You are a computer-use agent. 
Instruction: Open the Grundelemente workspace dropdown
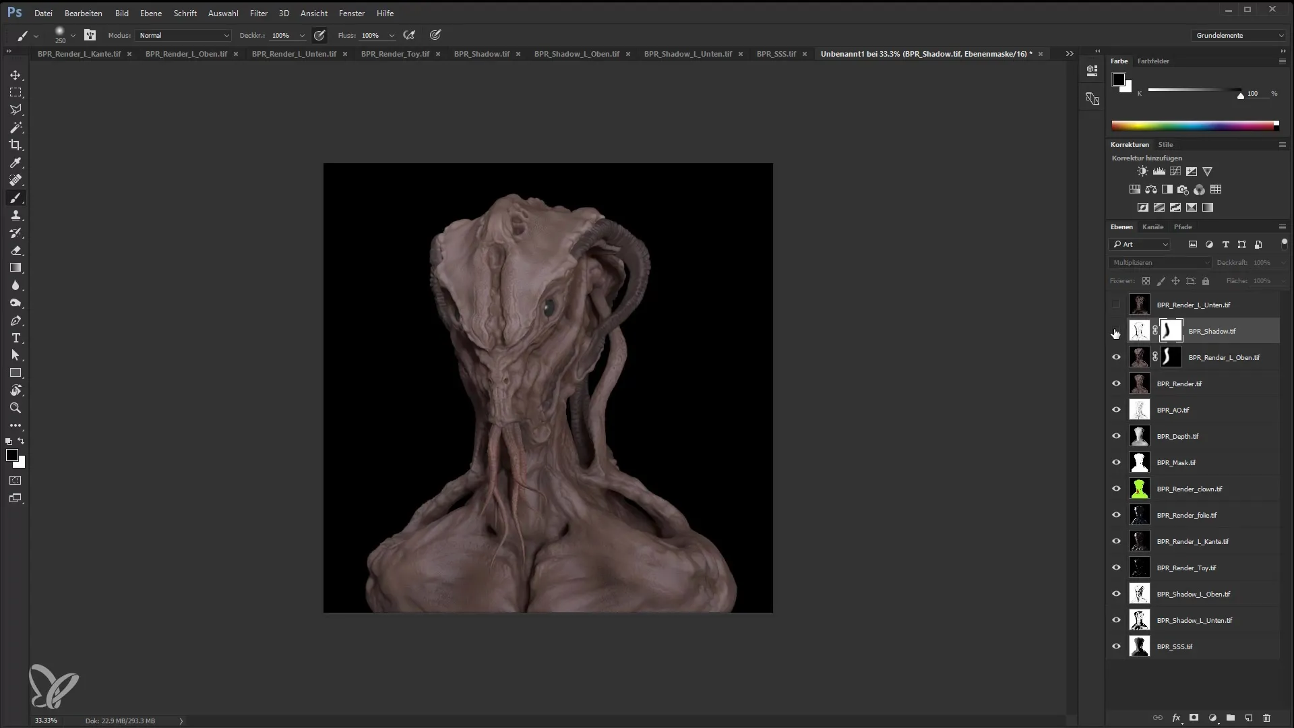click(1239, 35)
